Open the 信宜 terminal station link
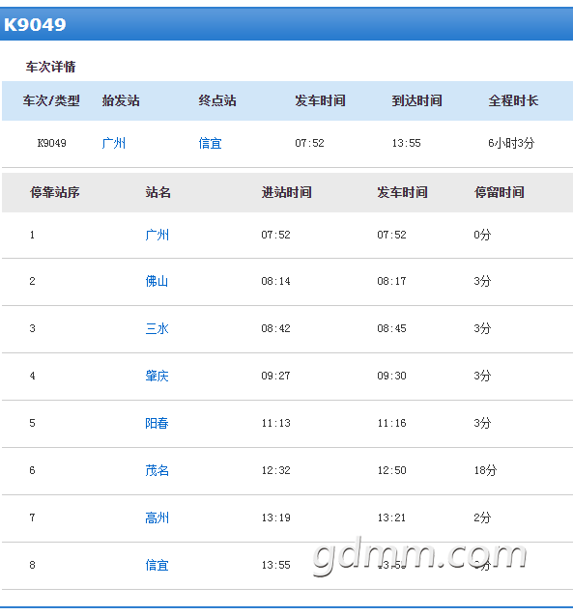Screen dimensions: 573x615 tap(210, 143)
